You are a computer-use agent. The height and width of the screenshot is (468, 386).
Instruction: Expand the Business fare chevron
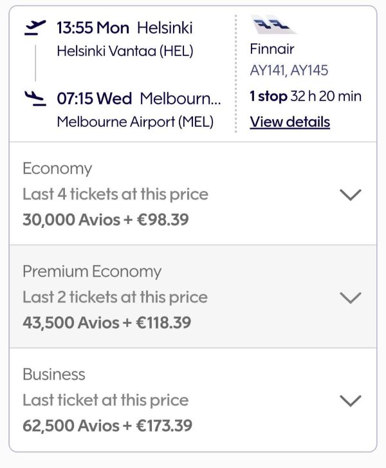(350, 400)
